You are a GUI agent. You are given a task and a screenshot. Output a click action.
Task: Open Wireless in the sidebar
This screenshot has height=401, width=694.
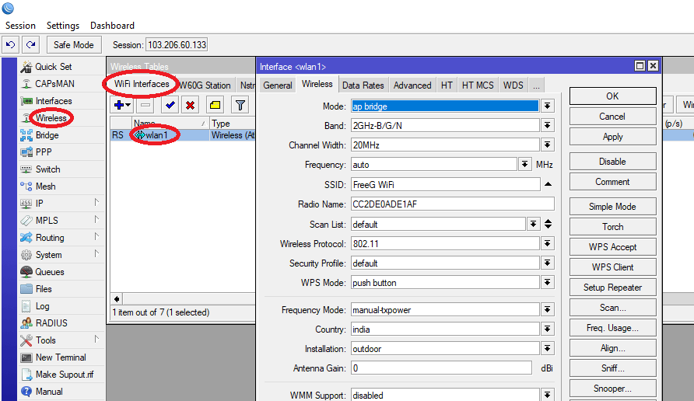point(51,118)
